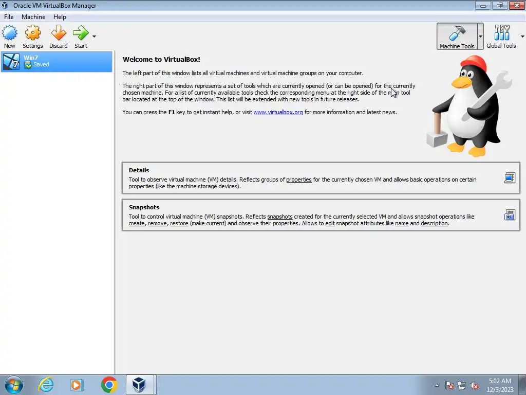526x395 pixels.
Task: Click the create link in Snapshots
Action: coord(137,223)
